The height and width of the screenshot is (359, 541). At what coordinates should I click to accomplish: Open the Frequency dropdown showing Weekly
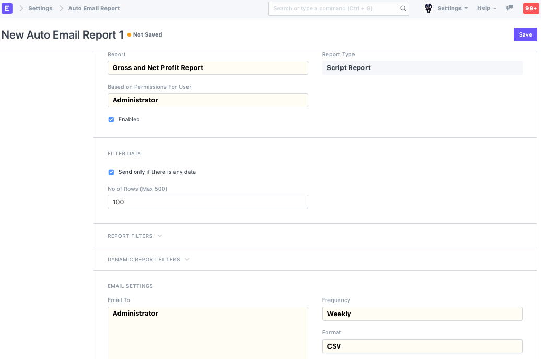click(422, 314)
